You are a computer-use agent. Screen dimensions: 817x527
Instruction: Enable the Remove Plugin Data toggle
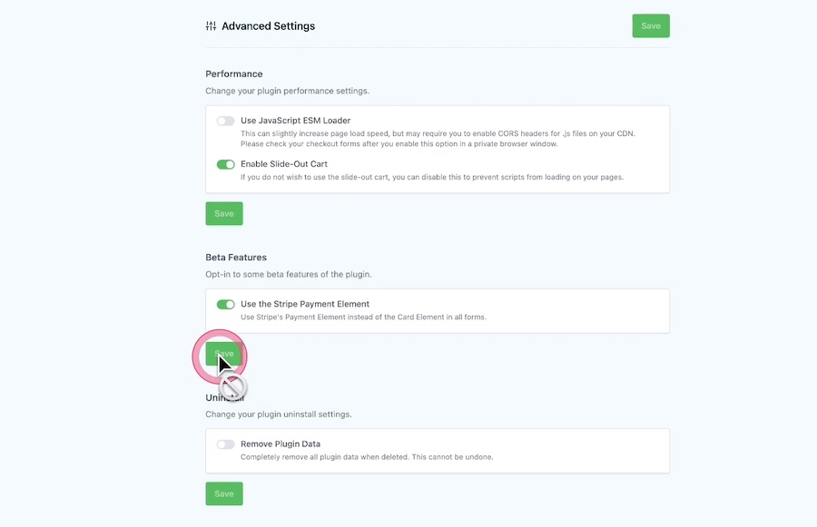223,444
